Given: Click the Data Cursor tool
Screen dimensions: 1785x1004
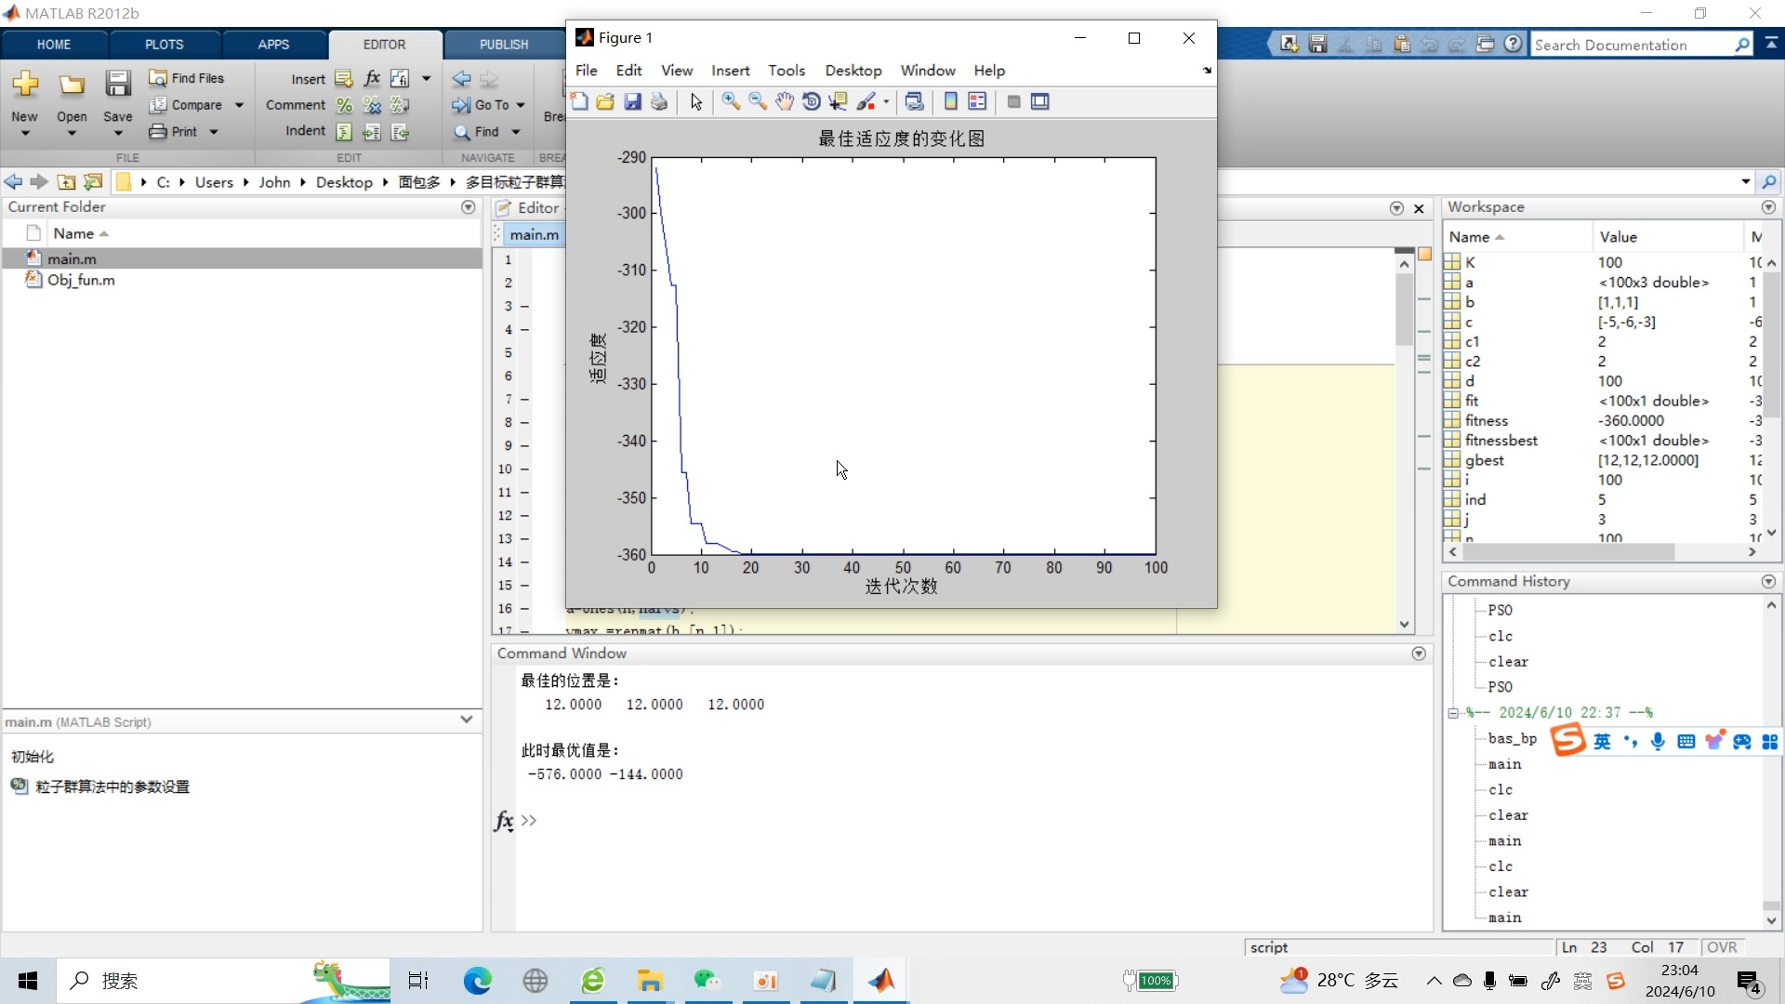Looking at the screenshot, I should pyautogui.click(x=838, y=102).
